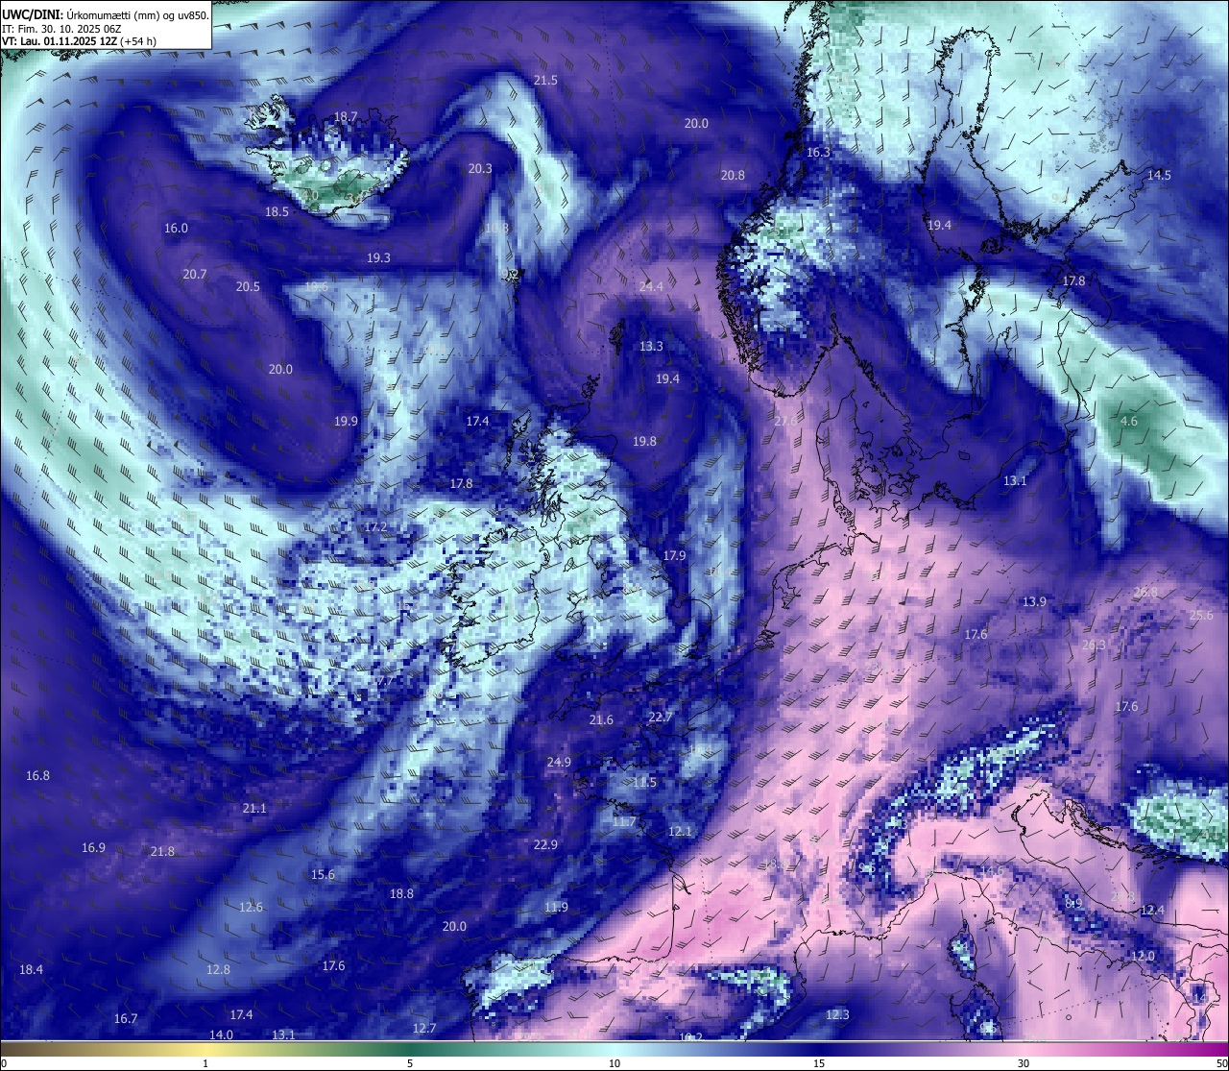Select the 17.2 value west of Ireland
This screenshot has height=1071, width=1229.
[375, 528]
